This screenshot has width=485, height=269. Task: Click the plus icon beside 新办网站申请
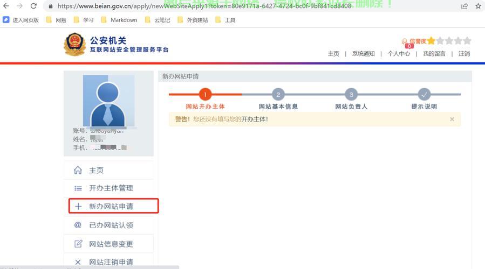coord(78,207)
